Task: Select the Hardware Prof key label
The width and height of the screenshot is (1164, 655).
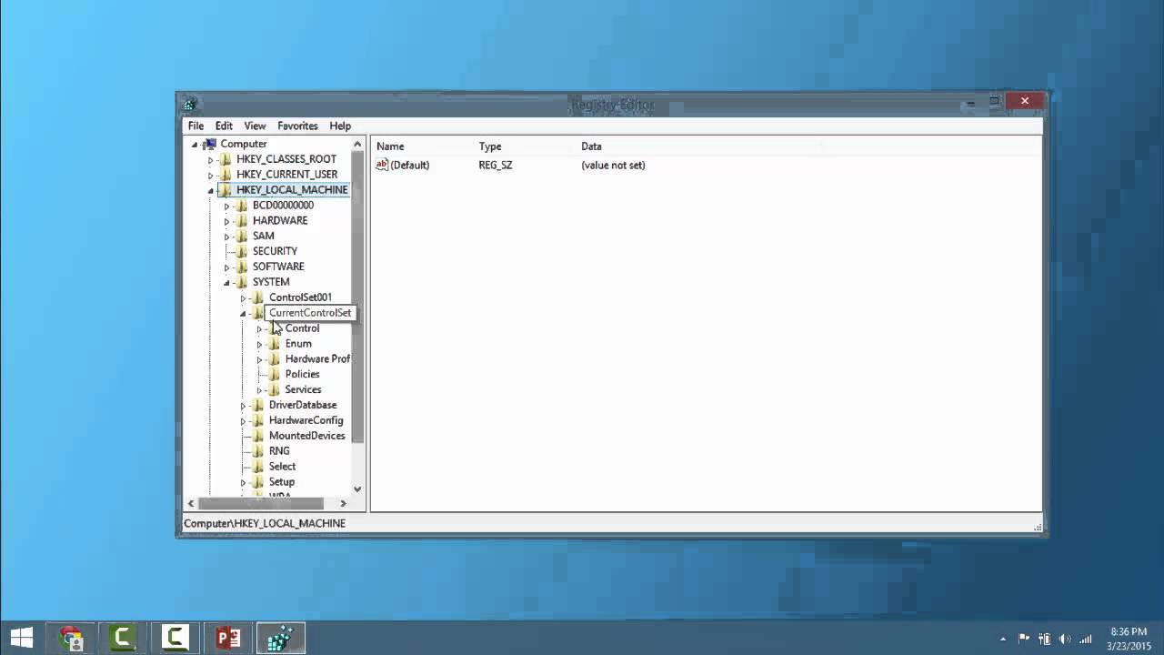Action: pos(317,359)
